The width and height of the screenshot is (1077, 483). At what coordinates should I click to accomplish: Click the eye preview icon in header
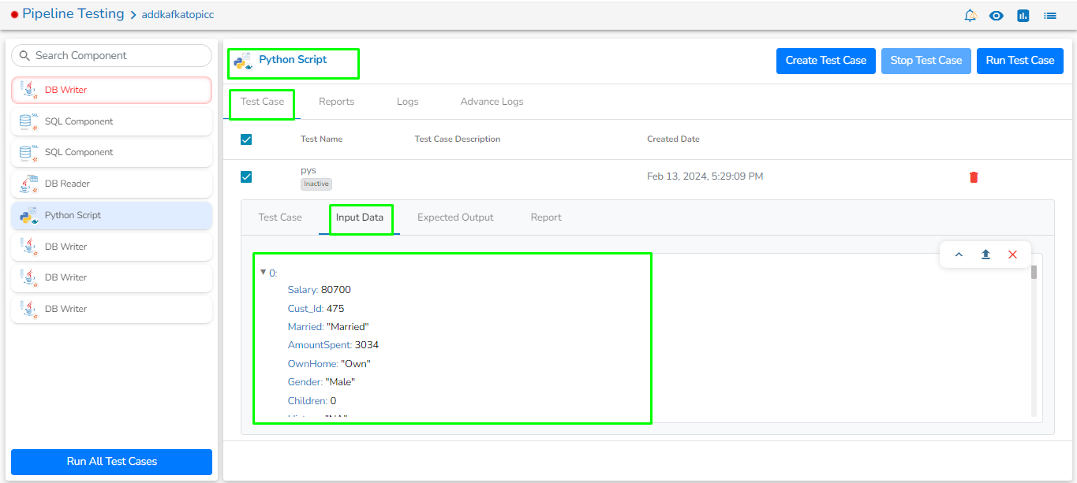tap(997, 15)
